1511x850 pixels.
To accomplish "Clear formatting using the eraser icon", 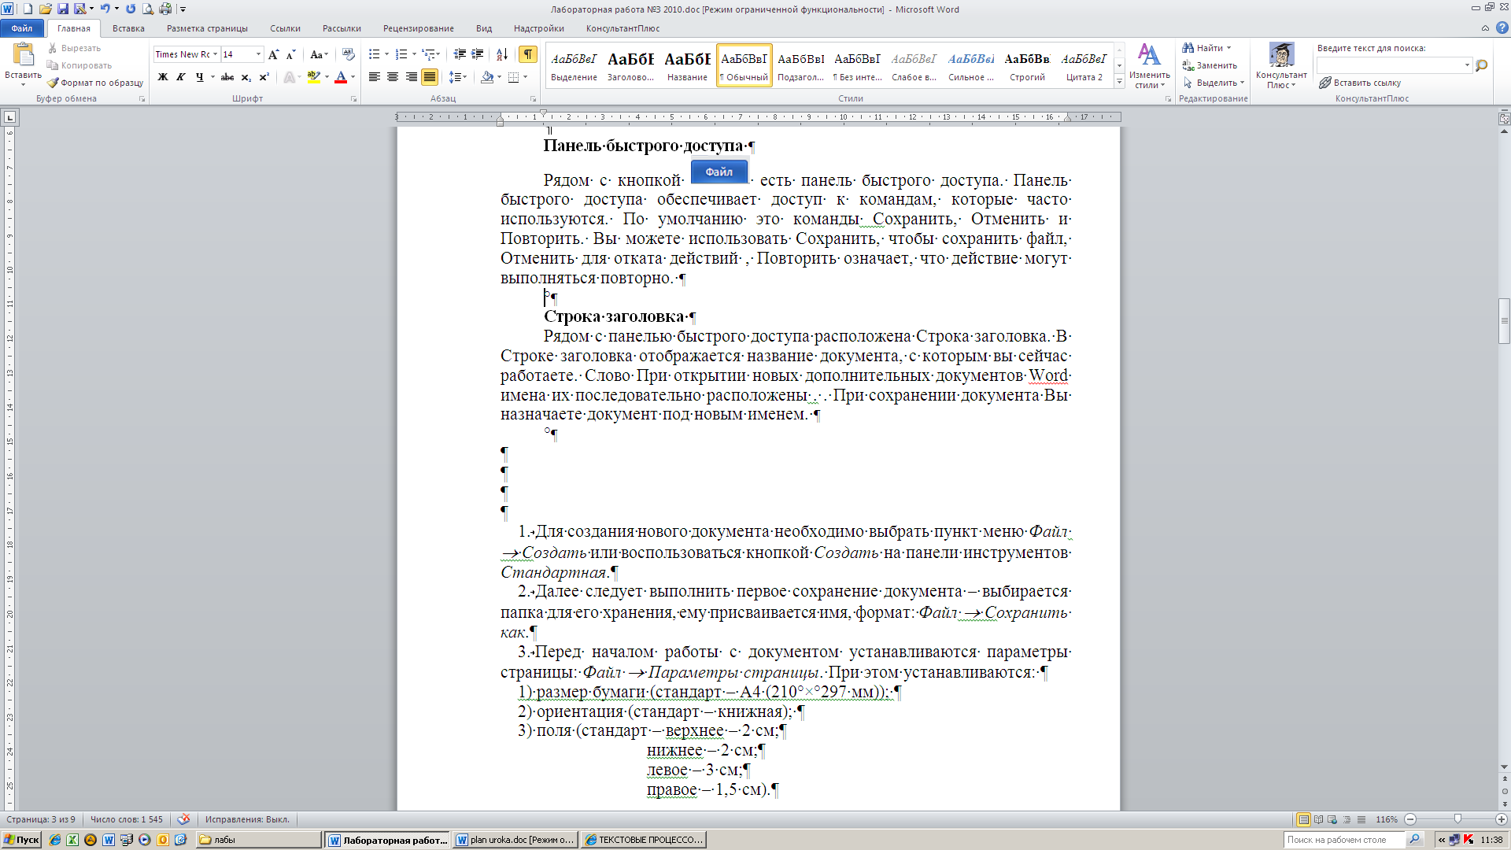I will [x=349, y=54].
